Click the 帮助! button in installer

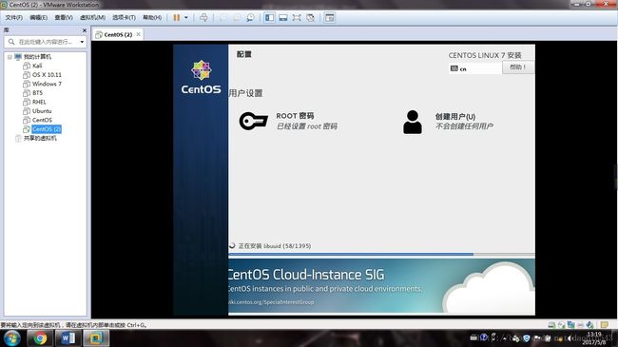click(518, 67)
